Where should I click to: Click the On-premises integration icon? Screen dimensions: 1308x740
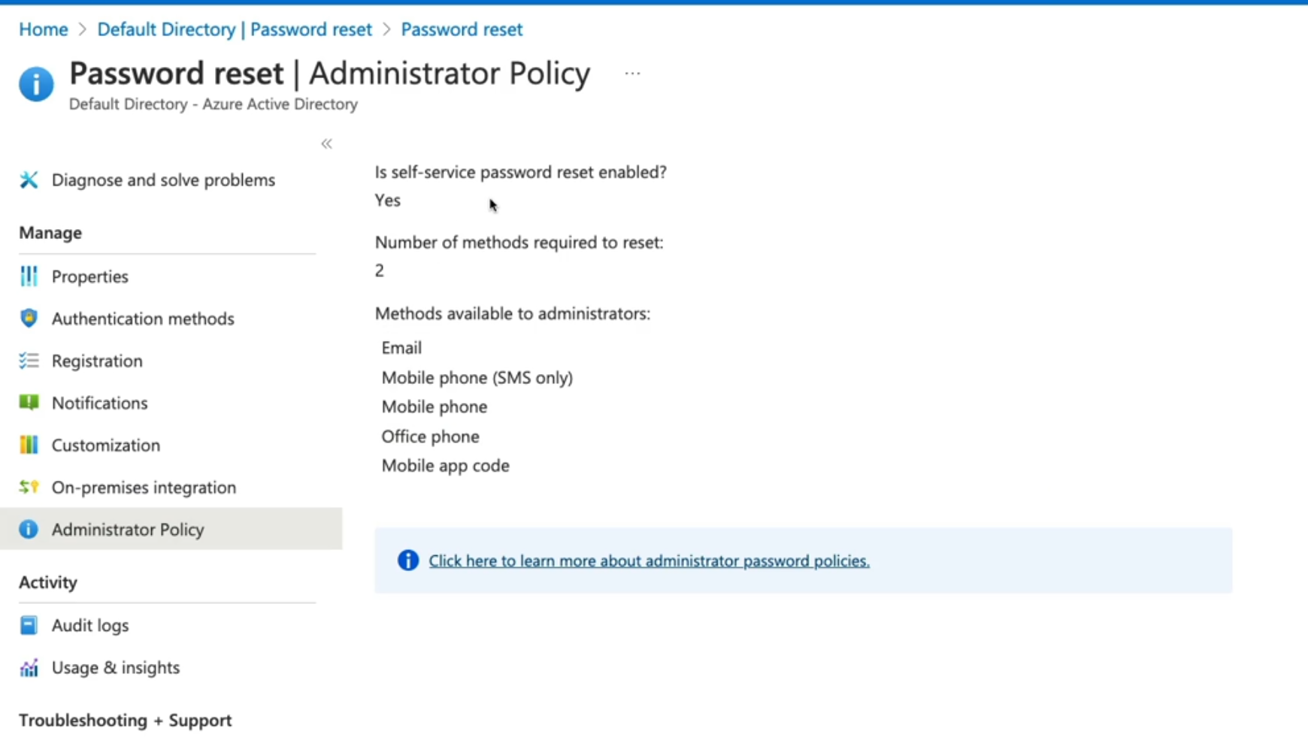point(29,487)
